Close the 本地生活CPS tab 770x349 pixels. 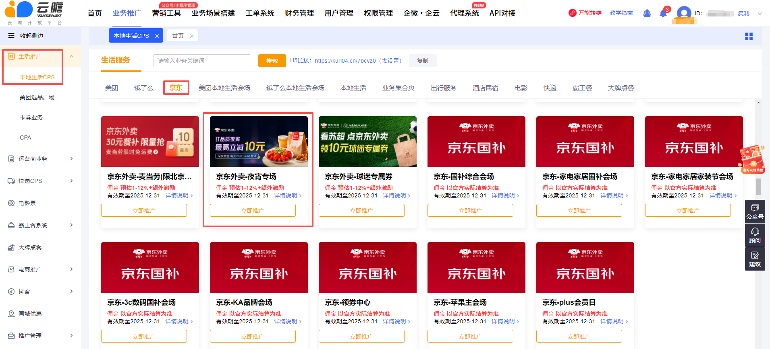click(157, 36)
